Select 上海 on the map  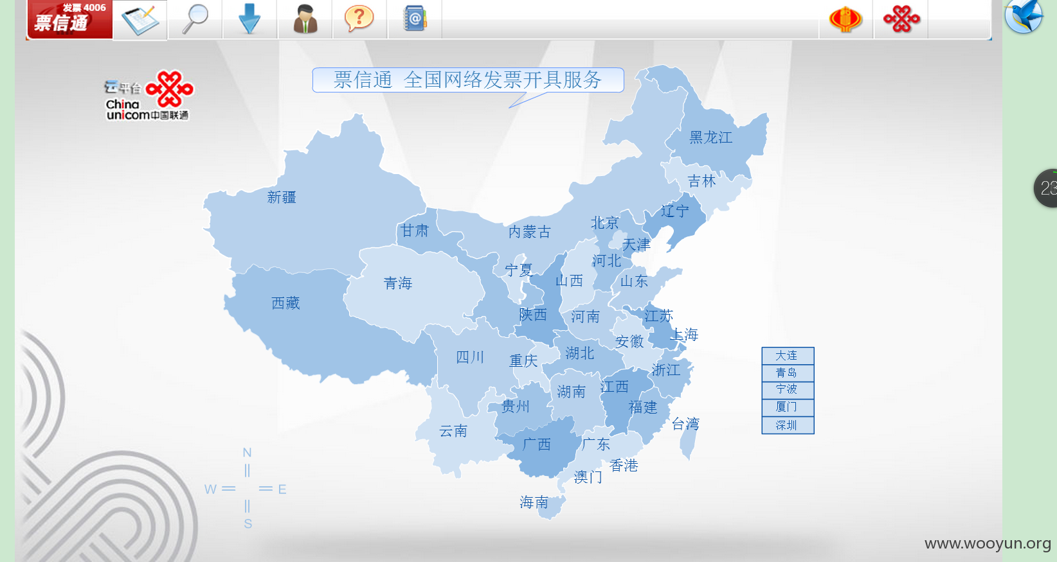pos(684,335)
